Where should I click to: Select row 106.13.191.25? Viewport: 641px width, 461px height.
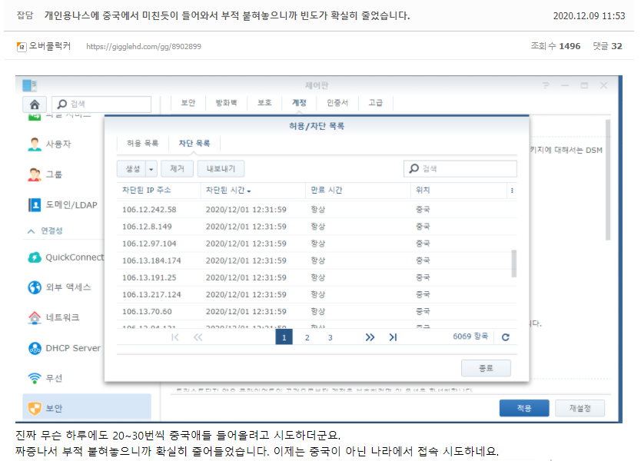pos(317,277)
